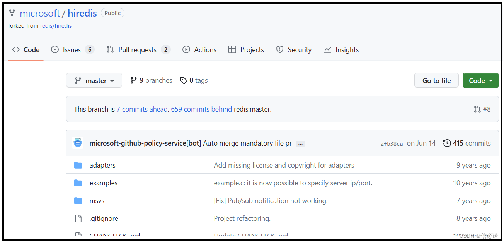
Task: Open the microsoft-github-policy-service[bot] author link
Action: pos(145,143)
